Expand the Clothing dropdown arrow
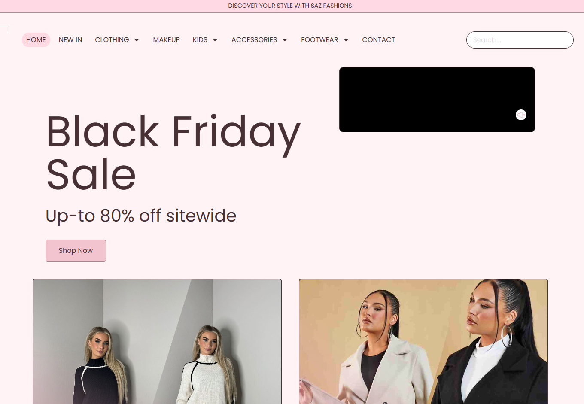This screenshot has width=584, height=404. coord(137,40)
